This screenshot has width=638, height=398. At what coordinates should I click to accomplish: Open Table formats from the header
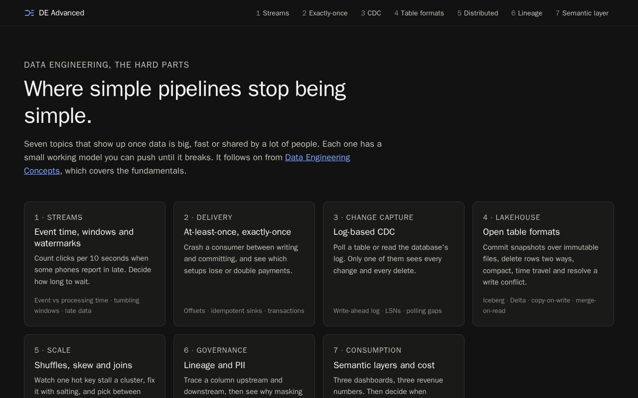(x=419, y=13)
